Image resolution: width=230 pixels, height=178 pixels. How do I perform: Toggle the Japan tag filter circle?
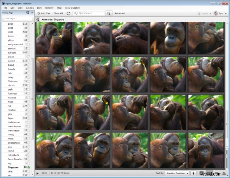(x=28, y=118)
